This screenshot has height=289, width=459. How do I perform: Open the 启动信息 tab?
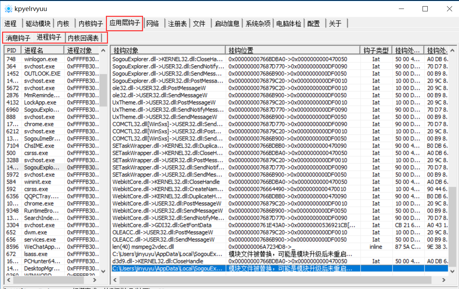[227, 23]
